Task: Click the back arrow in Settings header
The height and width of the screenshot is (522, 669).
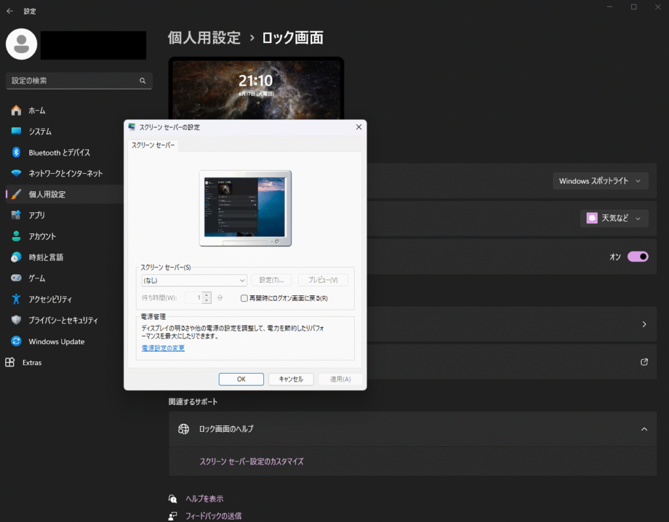Action: [x=10, y=11]
